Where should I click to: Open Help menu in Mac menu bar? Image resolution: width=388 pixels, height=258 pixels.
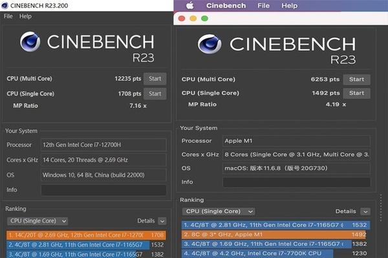click(x=289, y=5)
